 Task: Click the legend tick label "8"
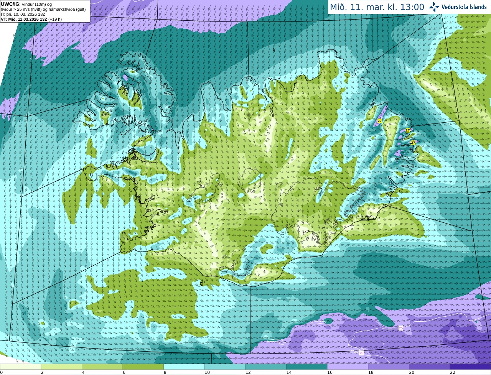tap(165, 372)
